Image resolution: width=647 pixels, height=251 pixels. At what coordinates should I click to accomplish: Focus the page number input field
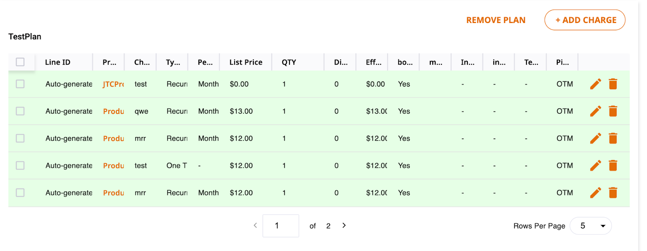click(x=281, y=226)
